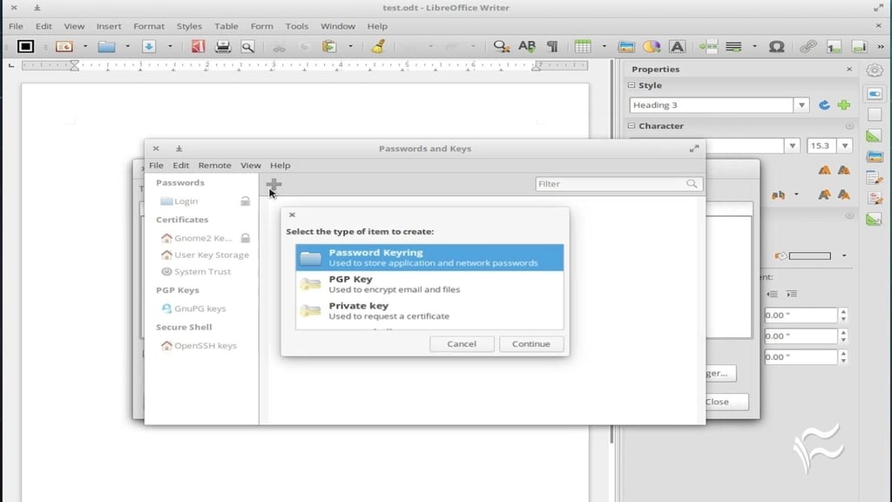The width and height of the screenshot is (892, 502).
Task: Open the document folder icon in Writer toolbar
Action: 106,47
